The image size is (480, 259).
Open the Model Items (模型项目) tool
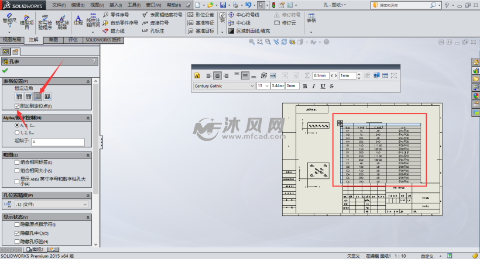pyautogui.click(x=26, y=22)
